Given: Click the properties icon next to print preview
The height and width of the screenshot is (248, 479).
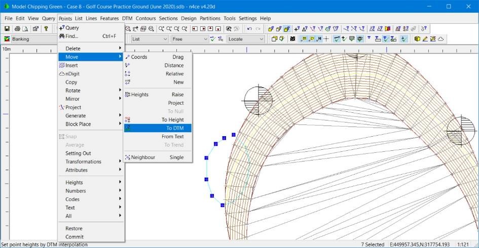Looking at the screenshot, I should pos(36,29).
